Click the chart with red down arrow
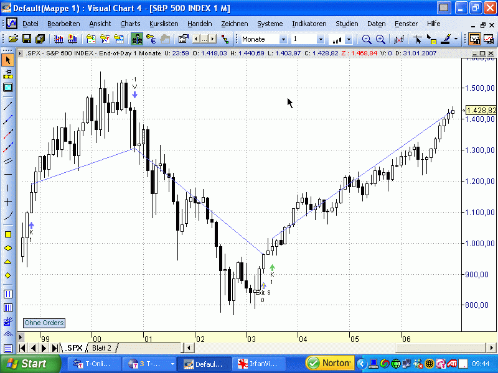The image size is (498, 373). pyautogui.click(x=72, y=39)
